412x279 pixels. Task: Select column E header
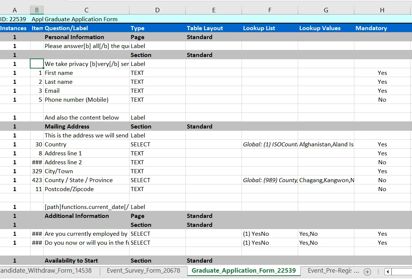coord(214,10)
